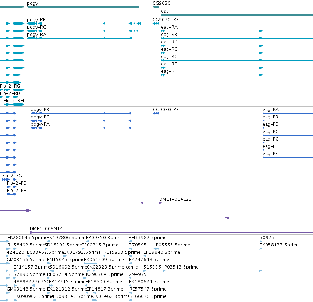Viewport: 313px width, 302px height.
Task: Select EST IP03513.5prime
Action: (181, 267)
